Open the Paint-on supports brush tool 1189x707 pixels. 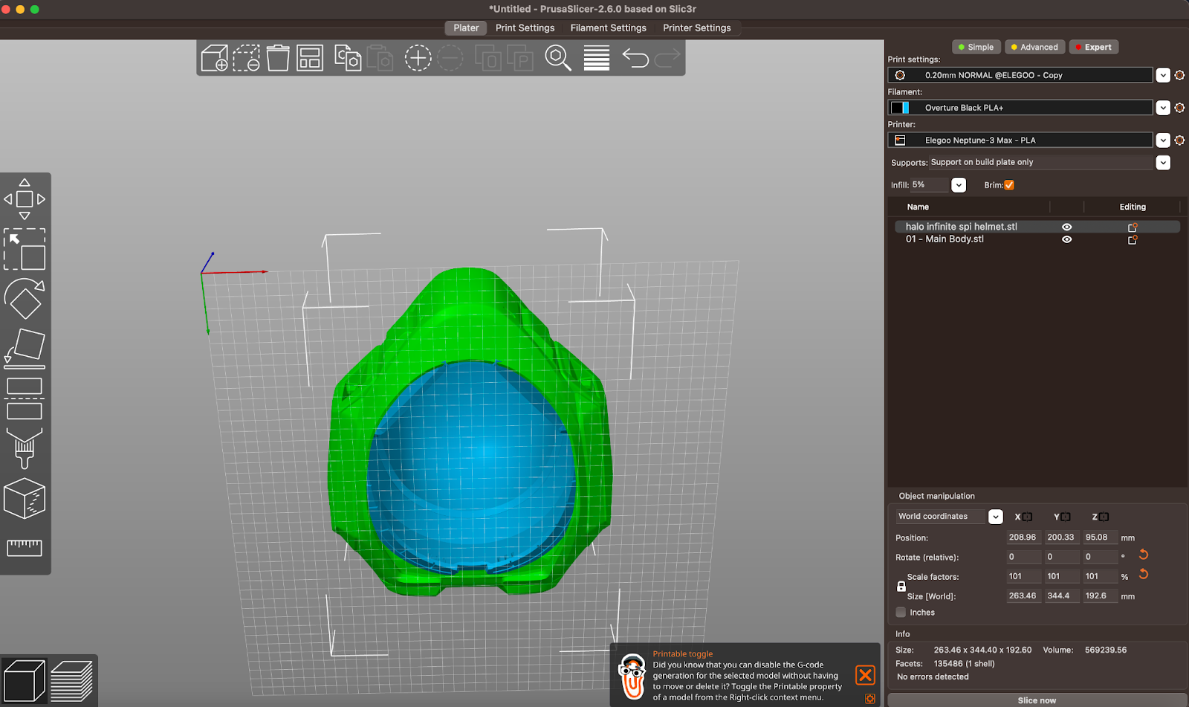[25, 448]
